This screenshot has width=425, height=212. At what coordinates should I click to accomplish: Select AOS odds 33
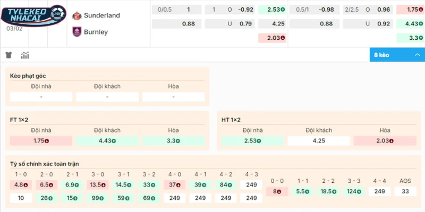(x=405, y=191)
